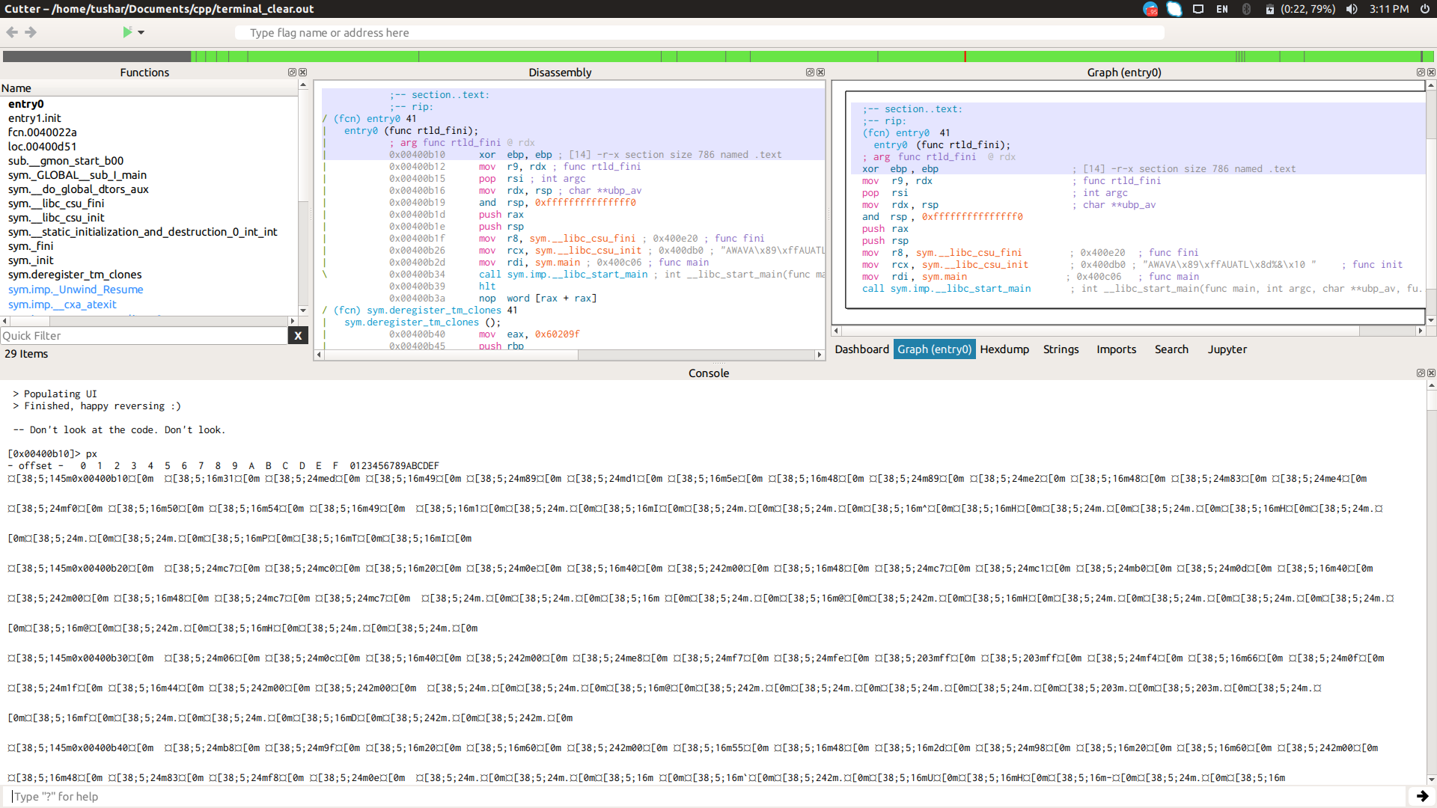Switch to the Dashboard tab
Screen dimensions: 1437x808
point(861,349)
